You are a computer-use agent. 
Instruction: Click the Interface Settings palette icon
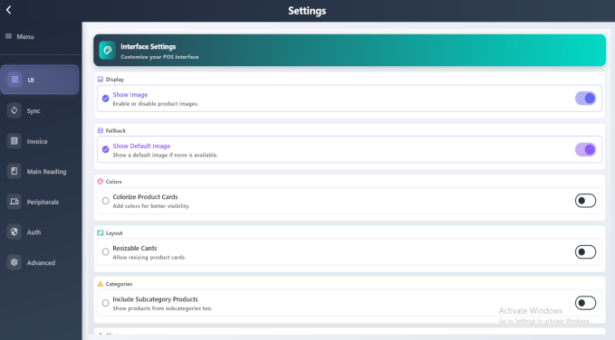[x=107, y=50]
